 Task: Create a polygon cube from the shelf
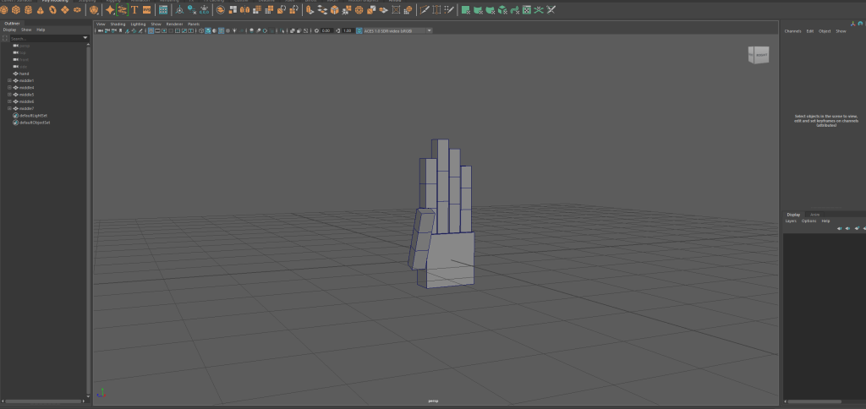[16, 10]
